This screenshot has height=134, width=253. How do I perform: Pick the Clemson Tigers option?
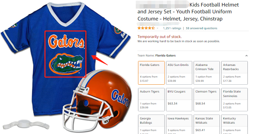tap(206, 98)
